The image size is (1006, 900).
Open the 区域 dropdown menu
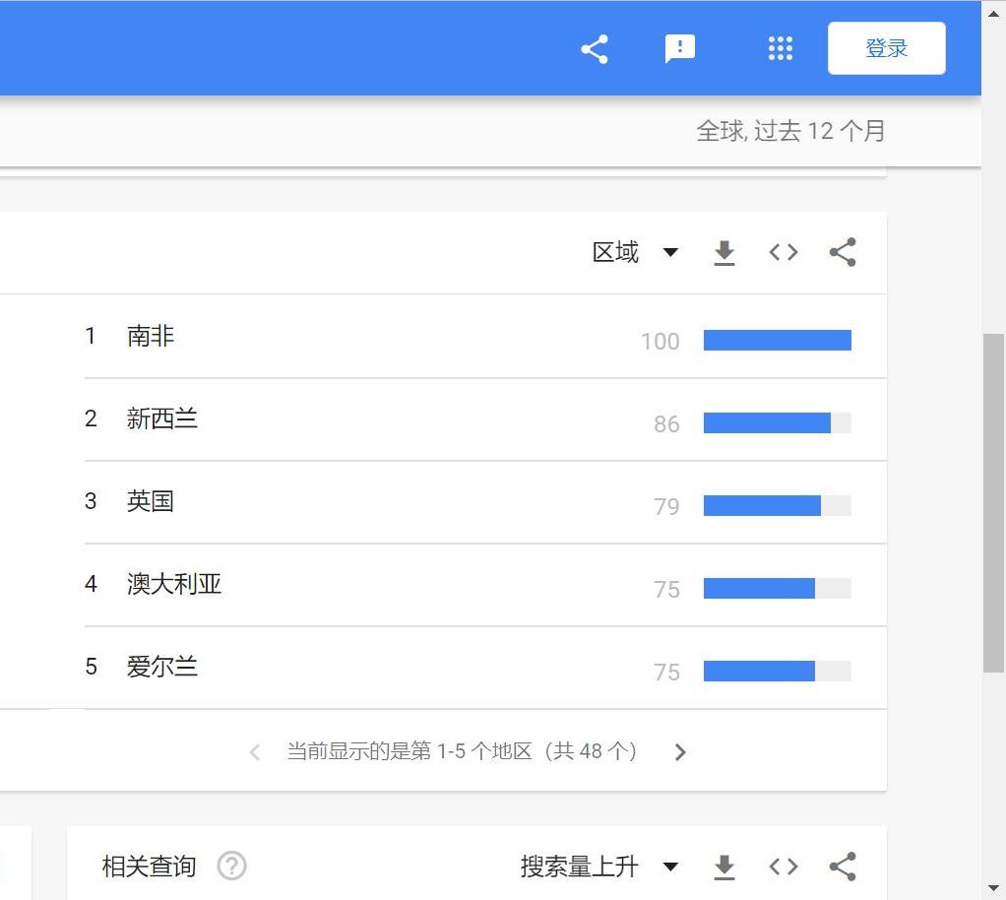[x=637, y=252]
